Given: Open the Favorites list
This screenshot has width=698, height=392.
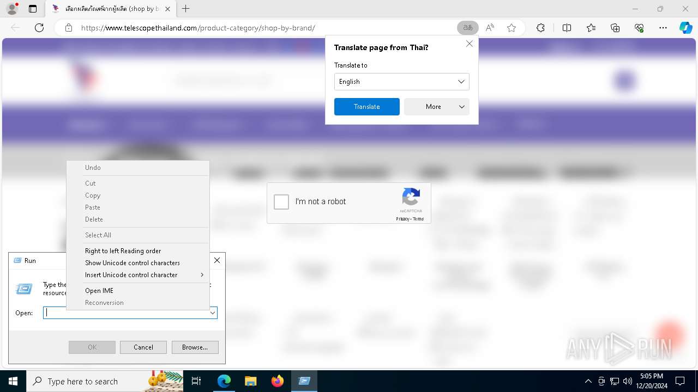Looking at the screenshot, I should coord(591,28).
